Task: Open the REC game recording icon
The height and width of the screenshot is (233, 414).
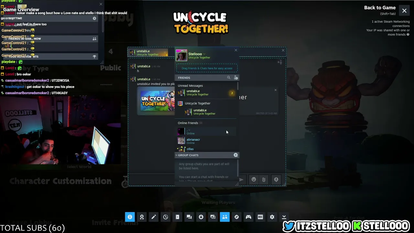Action: point(260,217)
